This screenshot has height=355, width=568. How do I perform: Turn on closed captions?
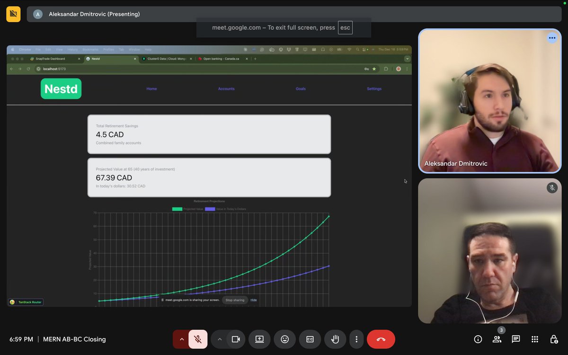(310, 339)
